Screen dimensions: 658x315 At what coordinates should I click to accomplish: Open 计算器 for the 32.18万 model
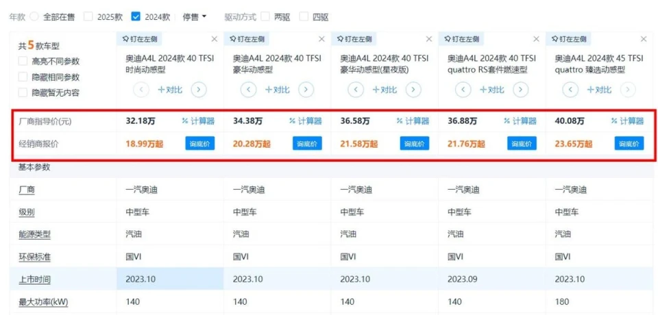(x=198, y=121)
